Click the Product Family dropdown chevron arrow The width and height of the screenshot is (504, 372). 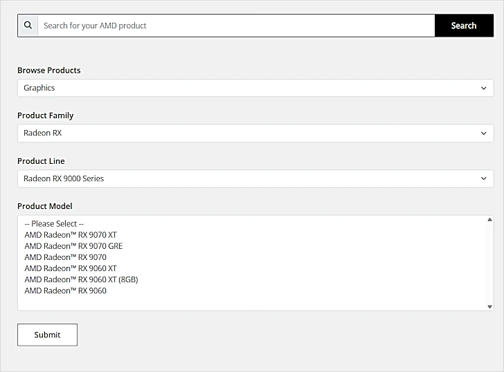(x=483, y=133)
